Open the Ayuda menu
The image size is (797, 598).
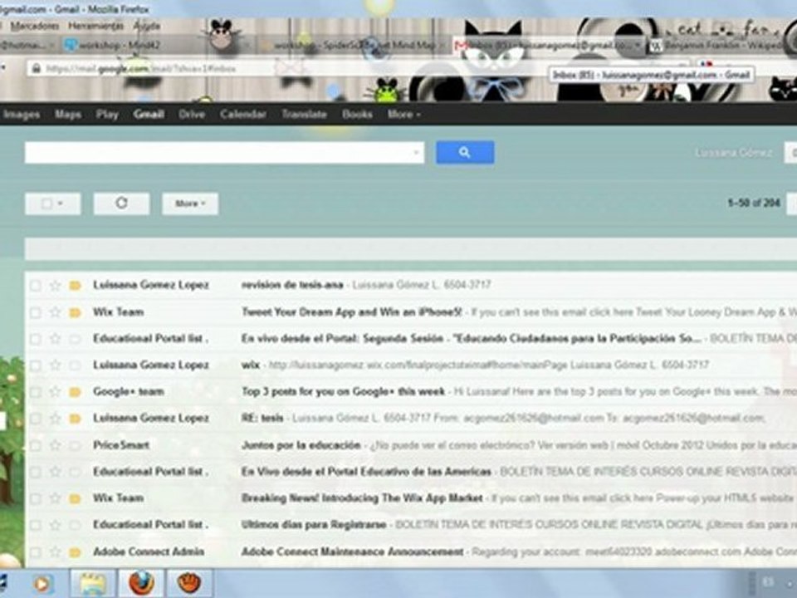click(146, 26)
